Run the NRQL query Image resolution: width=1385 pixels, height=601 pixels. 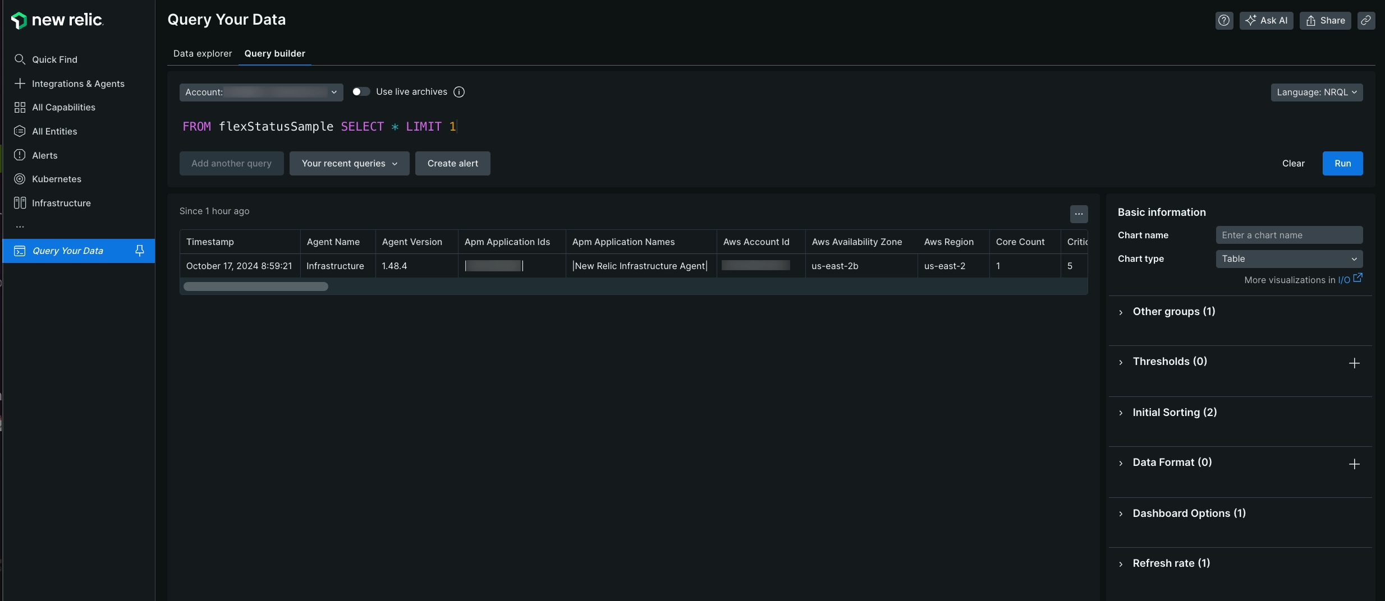point(1342,164)
